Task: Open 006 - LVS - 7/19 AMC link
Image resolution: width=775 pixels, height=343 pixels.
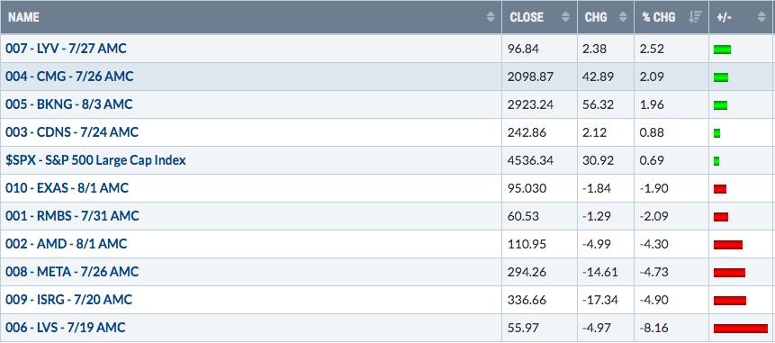Action: (65, 327)
